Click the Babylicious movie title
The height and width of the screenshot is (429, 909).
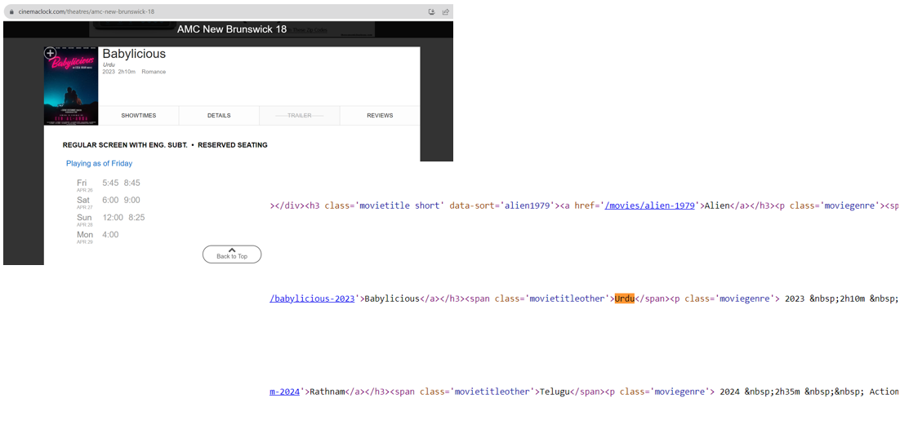click(134, 54)
